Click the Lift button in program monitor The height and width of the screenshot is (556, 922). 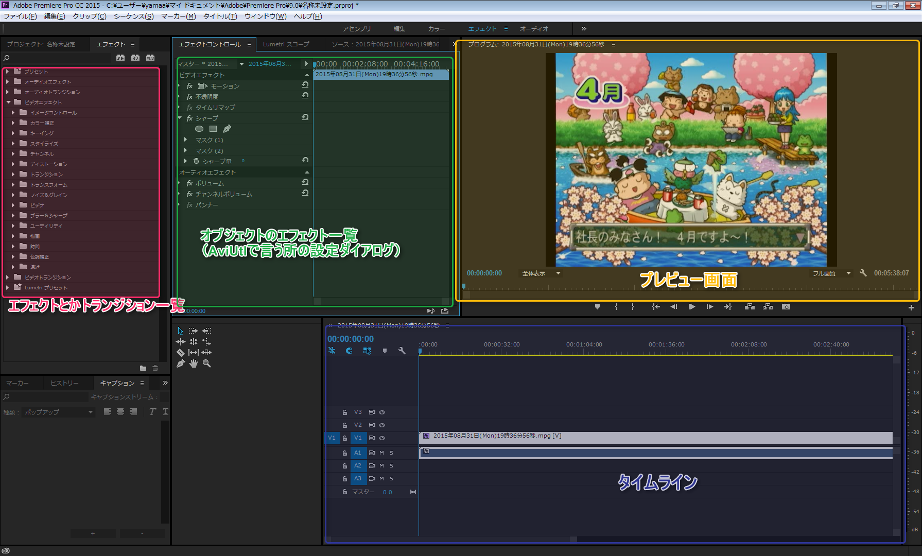750,307
